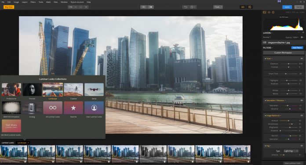The width and height of the screenshot is (306, 165).
Task: Adjust the Vibrance slider
Action: [289, 109]
